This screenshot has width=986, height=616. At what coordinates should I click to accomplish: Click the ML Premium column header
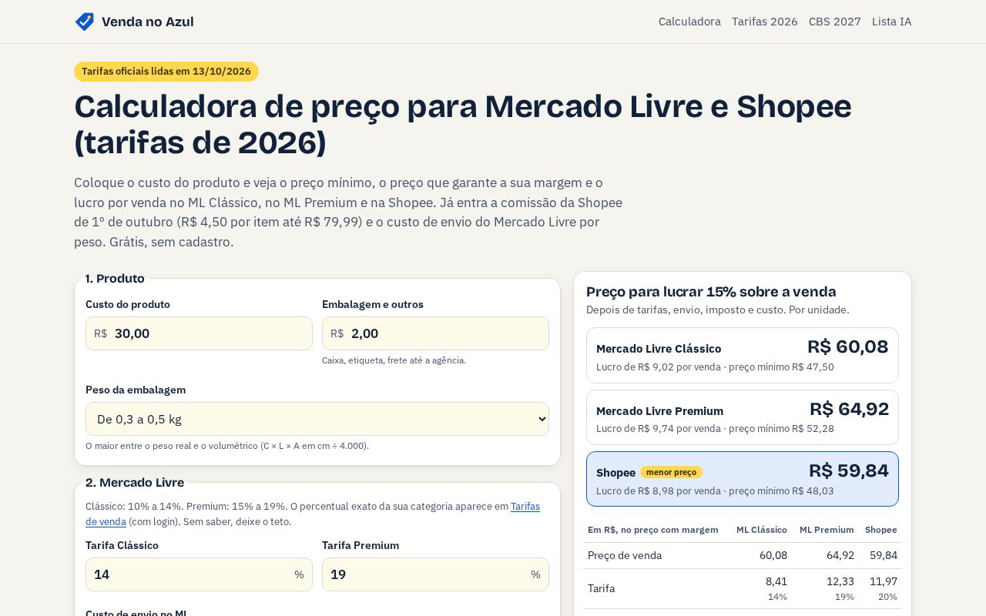pyautogui.click(x=827, y=530)
